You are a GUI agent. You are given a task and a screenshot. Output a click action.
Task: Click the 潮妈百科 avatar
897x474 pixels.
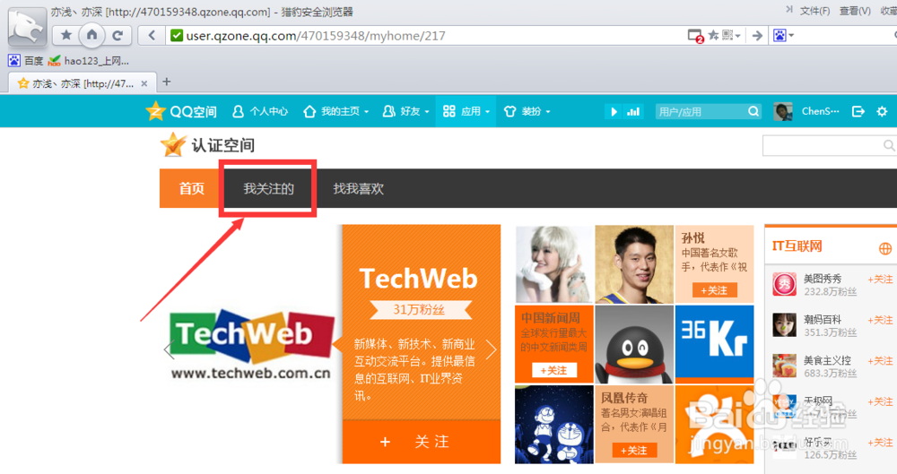(x=784, y=324)
